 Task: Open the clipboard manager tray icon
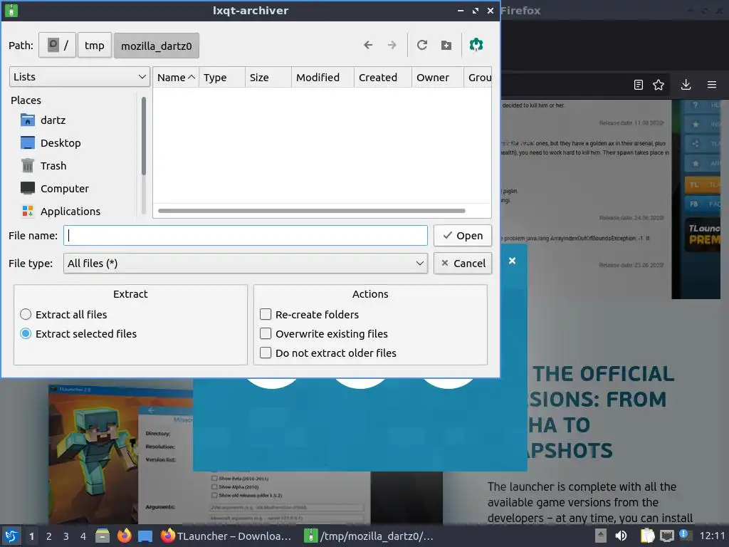pos(647,536)
